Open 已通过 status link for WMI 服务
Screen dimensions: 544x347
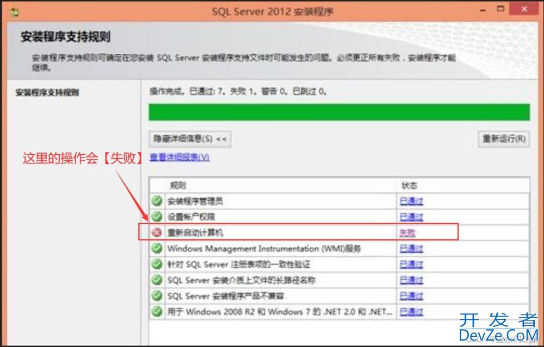click(411, 249)
